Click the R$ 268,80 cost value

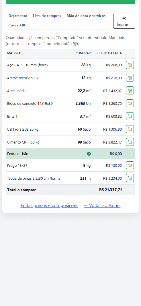click(114, 65)
